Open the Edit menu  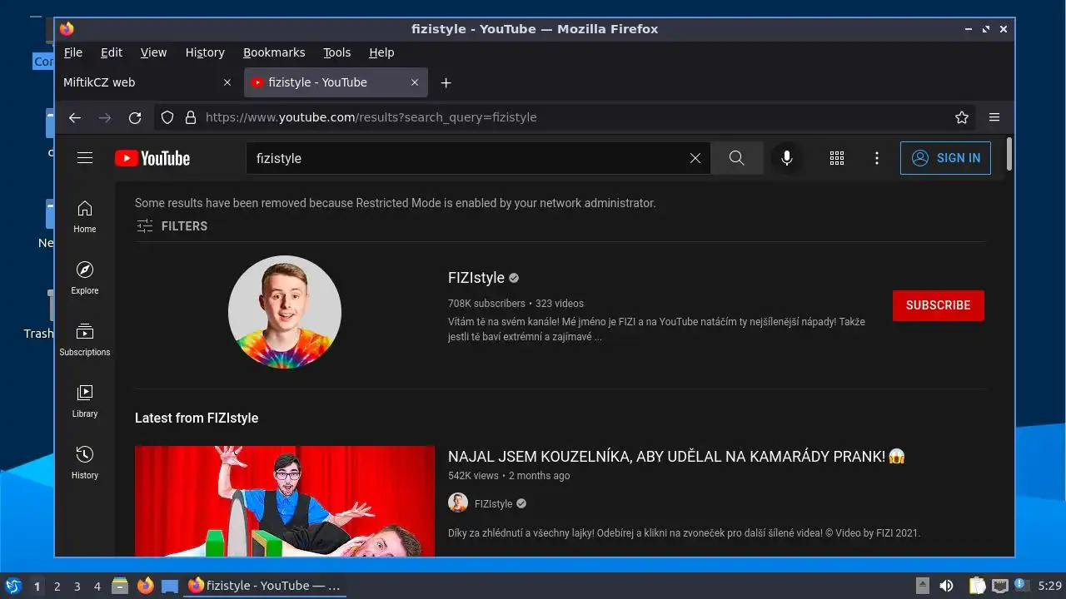[x=112, y=52]
